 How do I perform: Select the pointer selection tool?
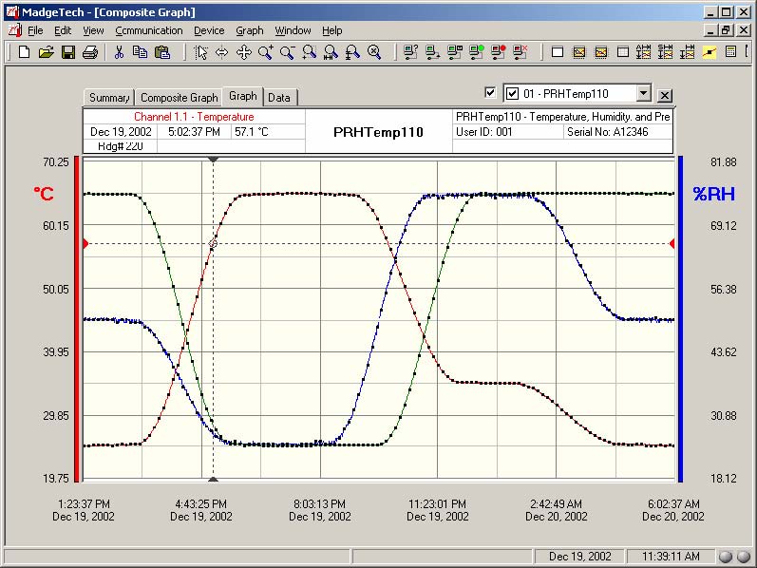[200, 51]
